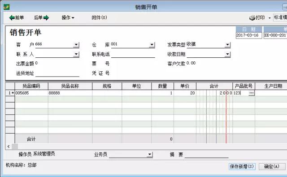Viewport: 287px width, 177px height.
Task: Open 附件(0) attachments
Action: (99, 17)
